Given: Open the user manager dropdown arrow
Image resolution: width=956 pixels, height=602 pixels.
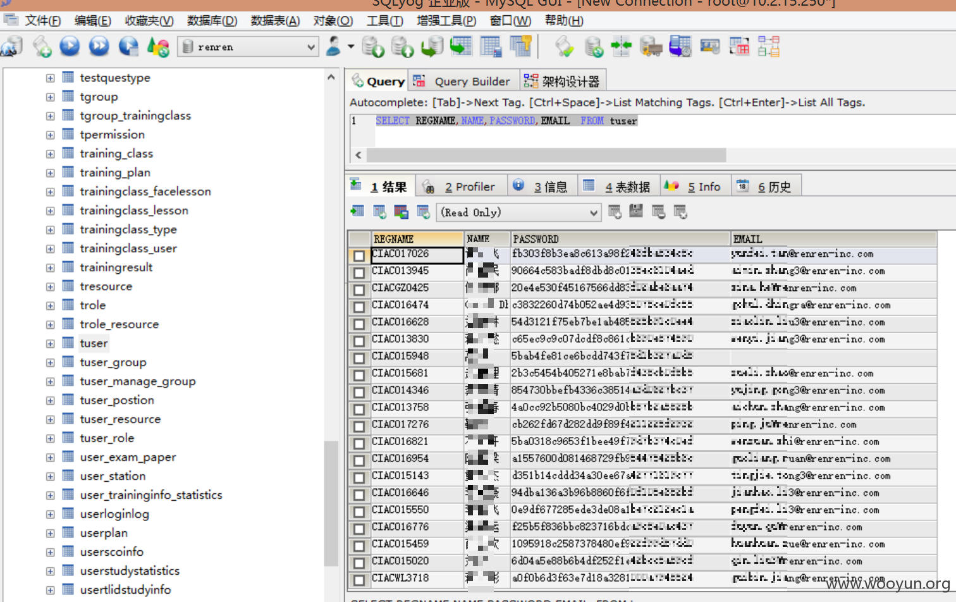Looking at the screenshot, I should tap(351, 47).
